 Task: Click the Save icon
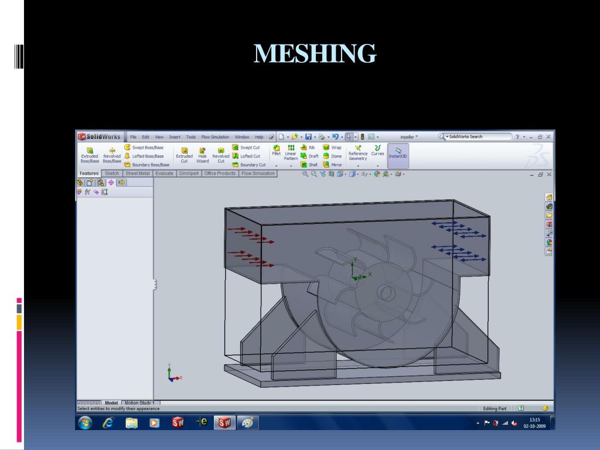(308, 137)
